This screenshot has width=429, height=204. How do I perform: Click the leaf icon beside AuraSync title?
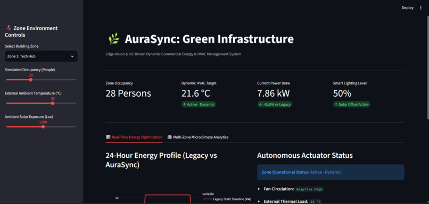click(x=113, y=39)
